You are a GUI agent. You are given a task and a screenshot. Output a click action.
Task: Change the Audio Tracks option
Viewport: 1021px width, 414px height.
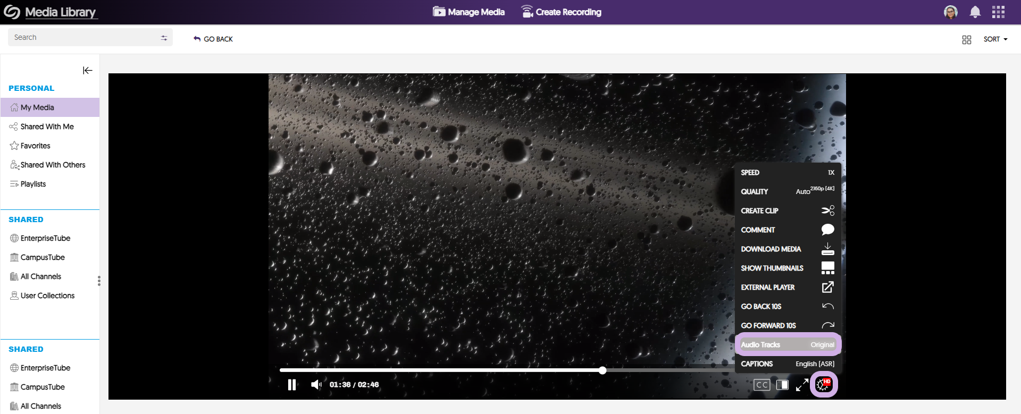pyautogui.click(x=787, y=345)
